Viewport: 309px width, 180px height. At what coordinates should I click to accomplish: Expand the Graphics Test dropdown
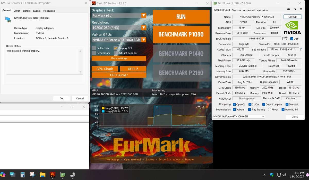coord(144,15)
